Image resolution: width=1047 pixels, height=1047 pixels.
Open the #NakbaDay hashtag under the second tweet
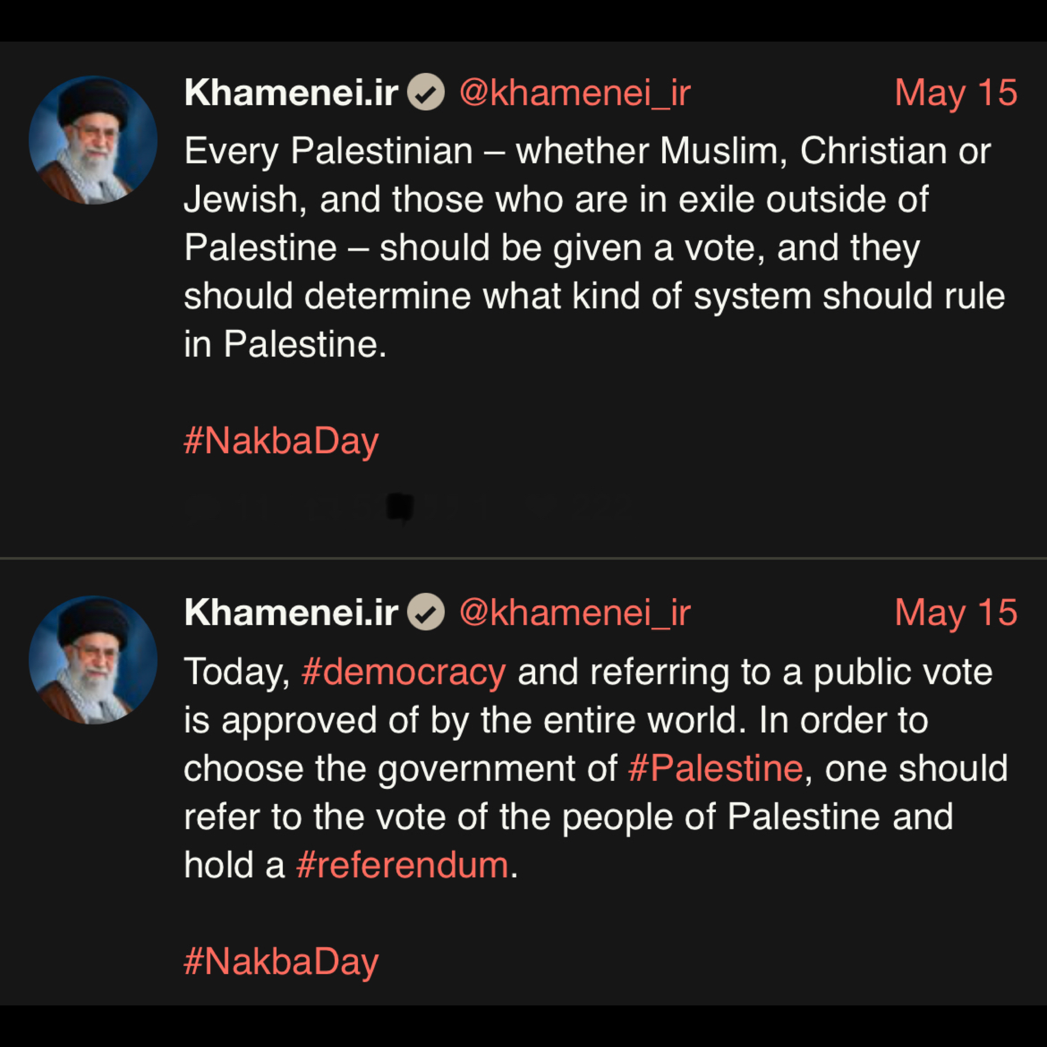point(281,962)
